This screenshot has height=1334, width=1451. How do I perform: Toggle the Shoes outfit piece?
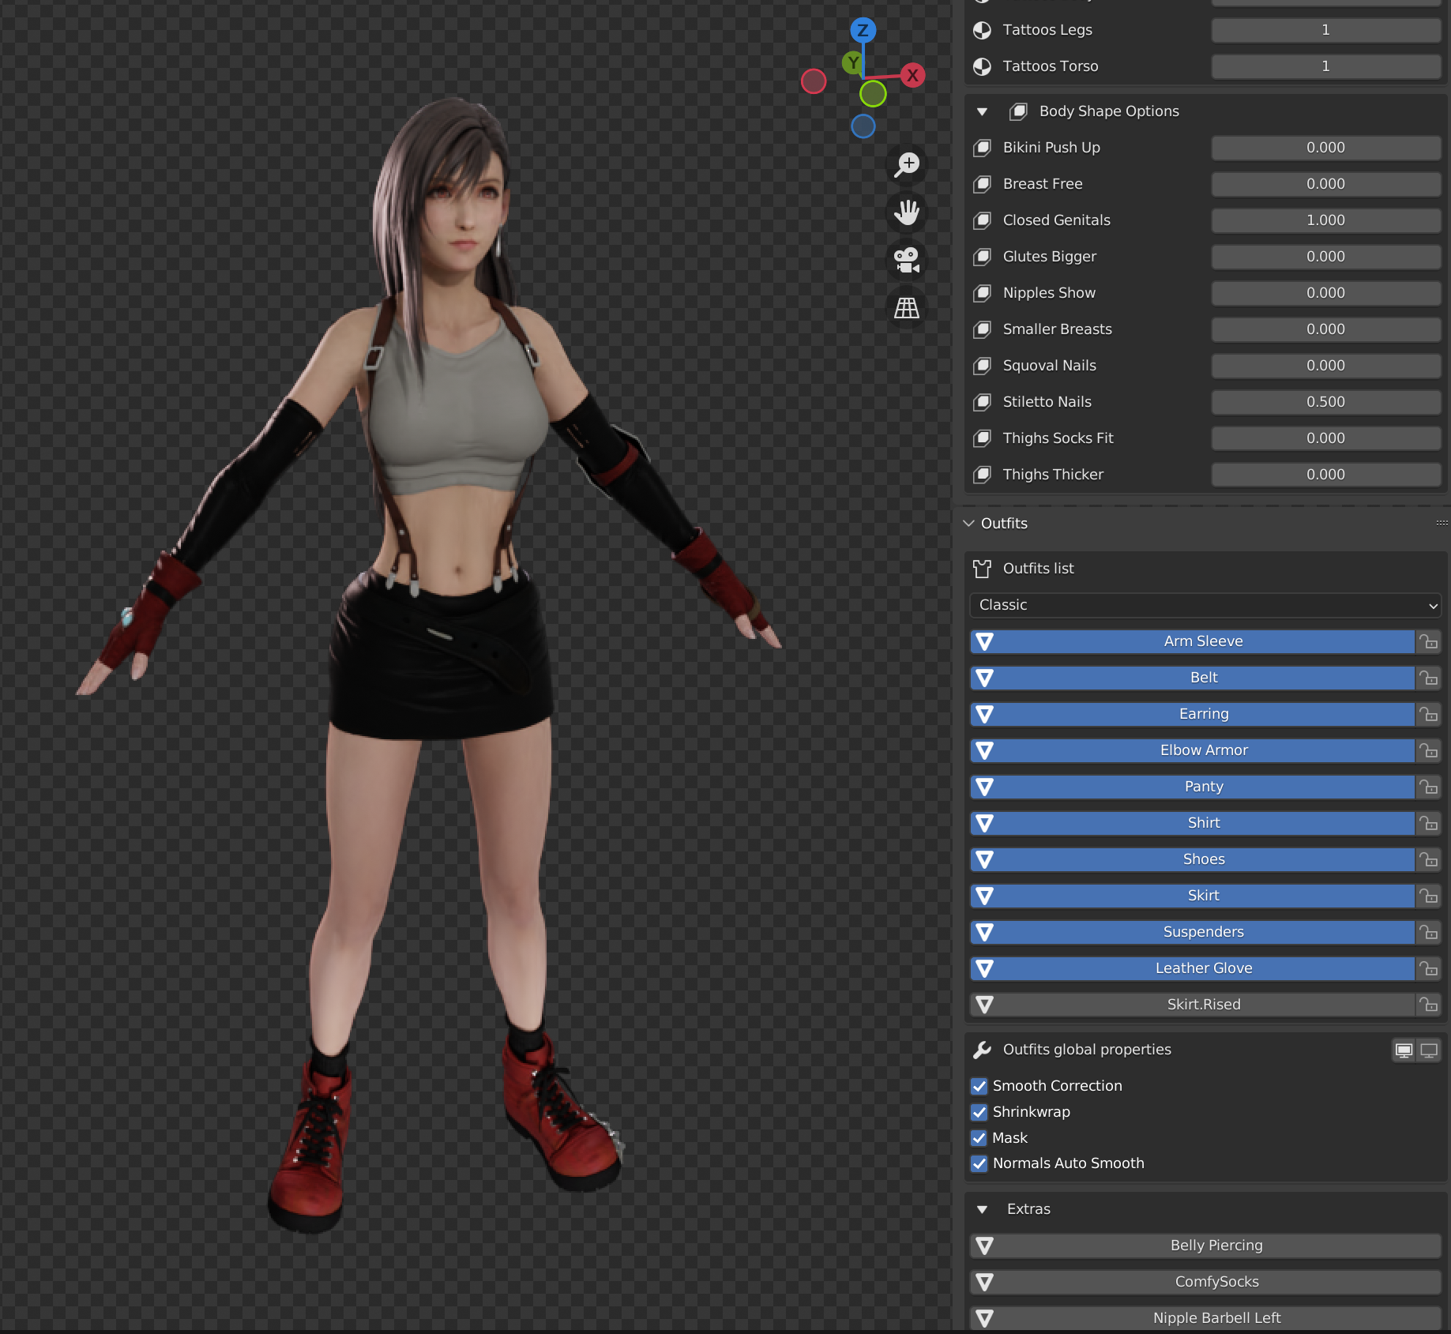click(1193, 859)
